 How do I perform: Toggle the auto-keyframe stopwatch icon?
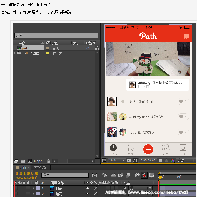coord(144,175)
